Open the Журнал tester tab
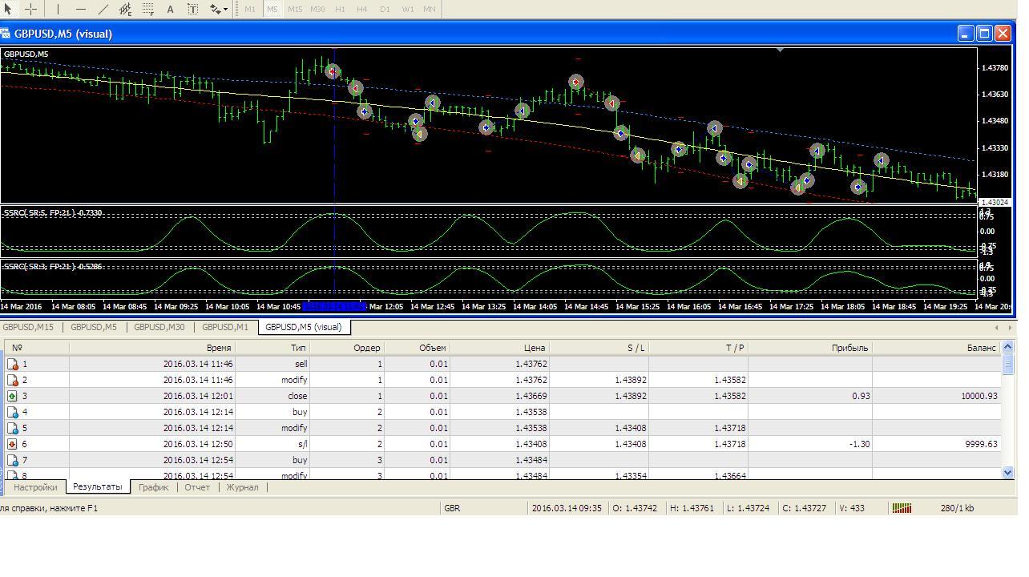Screen dimensions: 1029x577 coord(242,487)
